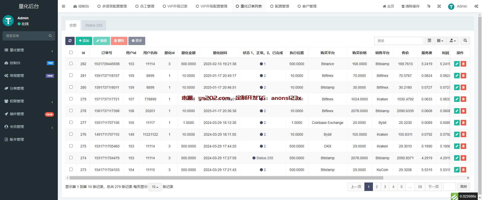Image resolution: width=482 pixels, height=200 pixels.
Task: Click the refresh icon button in toolbar
Action: pyautogui.click(x=70, y=41)
